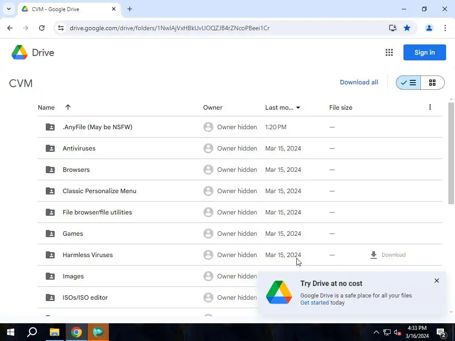Select the Browsers folder name

(76, 170)
